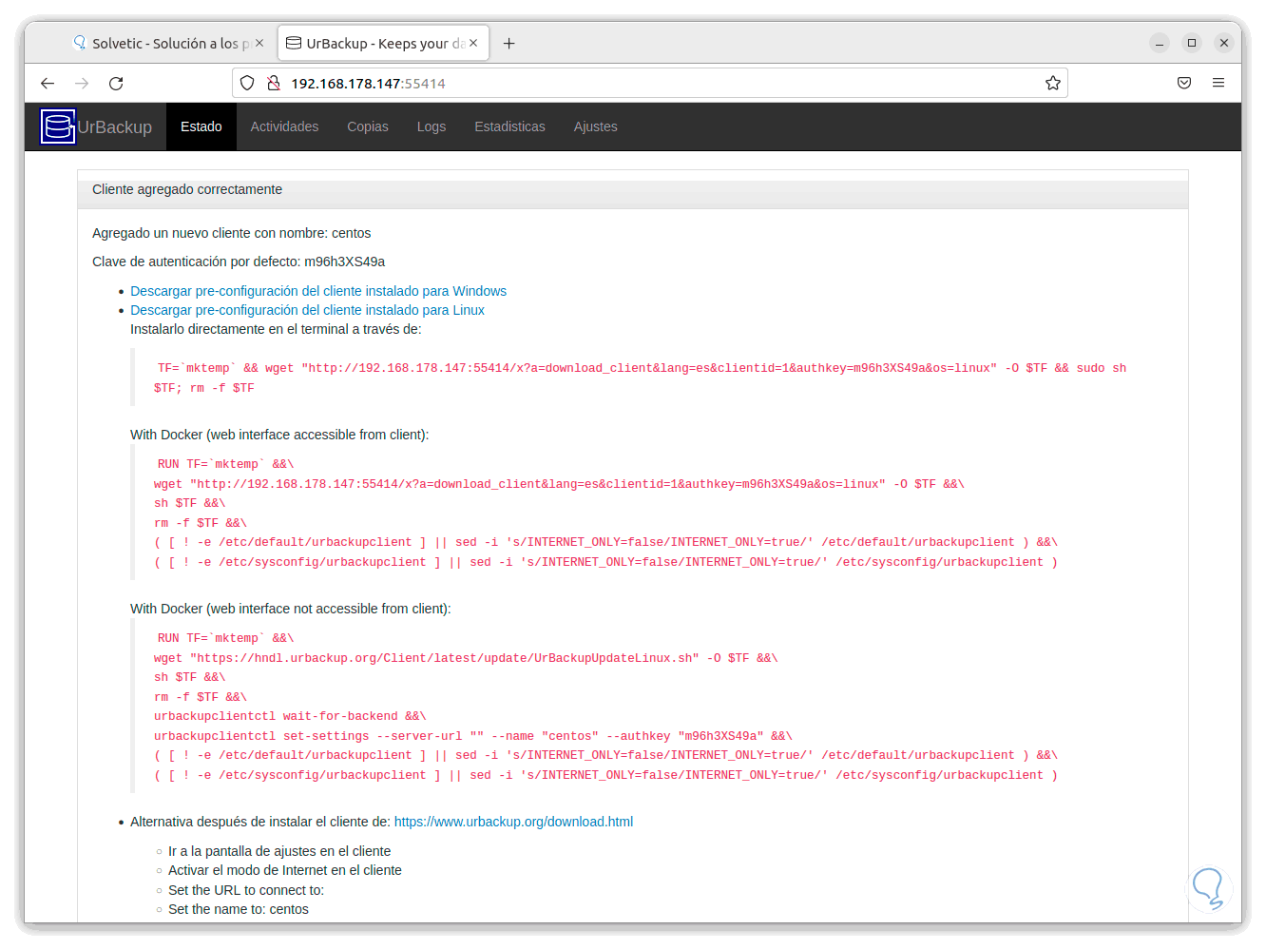Viewport: 1266px width, 950px height.
Task: Click the shield tracking protection icon
Action: click(x=247, y=84)
